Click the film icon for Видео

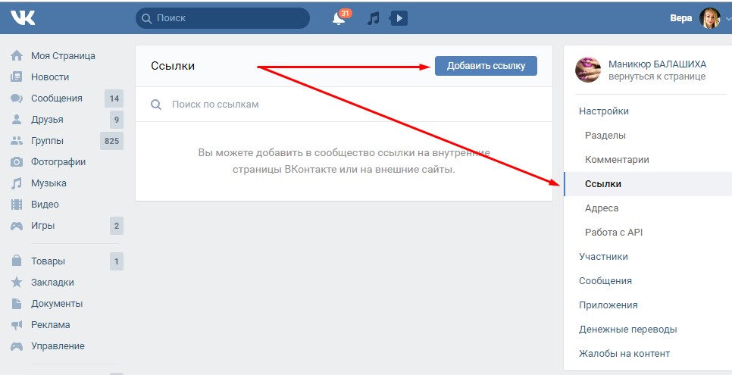[17, 204]
